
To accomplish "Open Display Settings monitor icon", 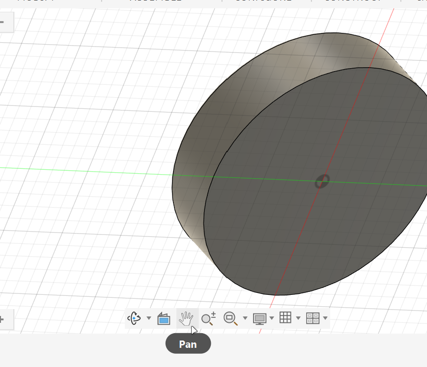I will [259, 318].
